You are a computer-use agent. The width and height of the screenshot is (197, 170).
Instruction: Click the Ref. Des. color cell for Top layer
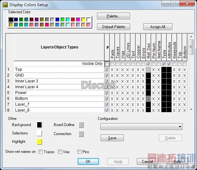coord(148,70)
